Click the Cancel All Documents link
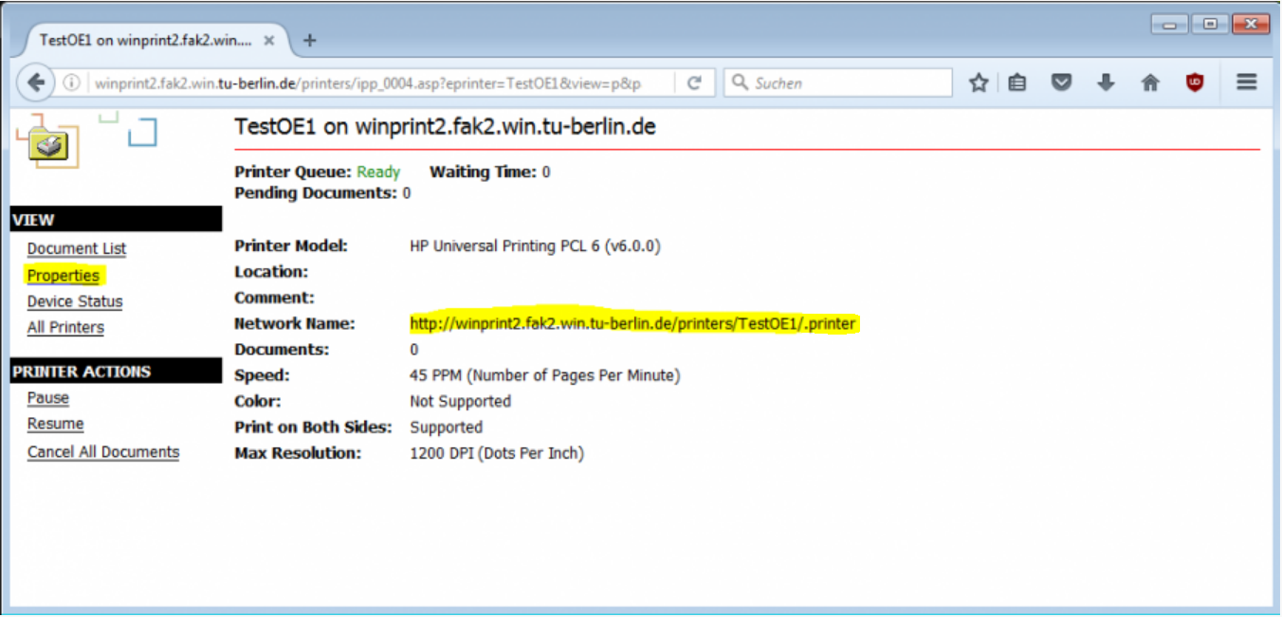This screenshot has height=617, width=1282. pyautogui.click(x=103, y=452)
